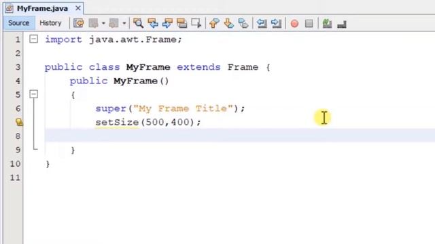This screenshot has width=435, height=244.
Task: Click the "super" keyword on line 6
Action: pyautogui.click(x=111, y=108)
